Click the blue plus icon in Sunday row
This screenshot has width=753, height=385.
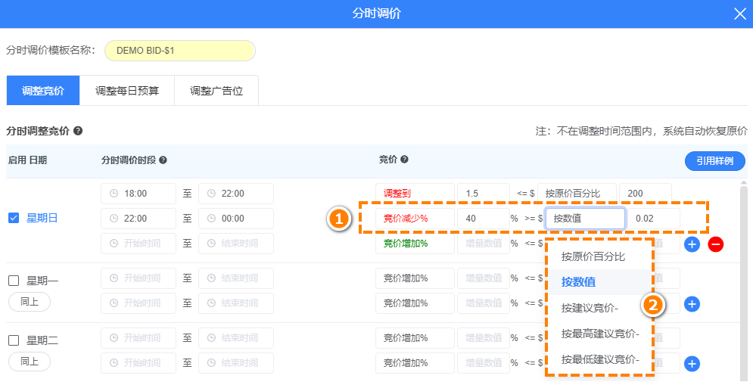[692, 244]
